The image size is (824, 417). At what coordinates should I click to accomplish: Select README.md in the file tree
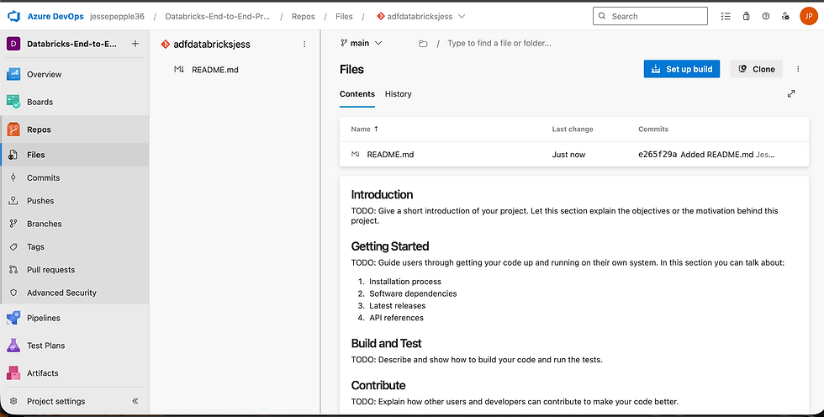pyautogui.click(x=214, y=70)
